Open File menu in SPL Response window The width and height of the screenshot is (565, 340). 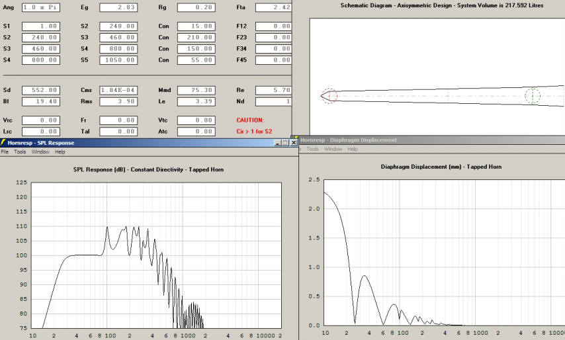(5, 151)
